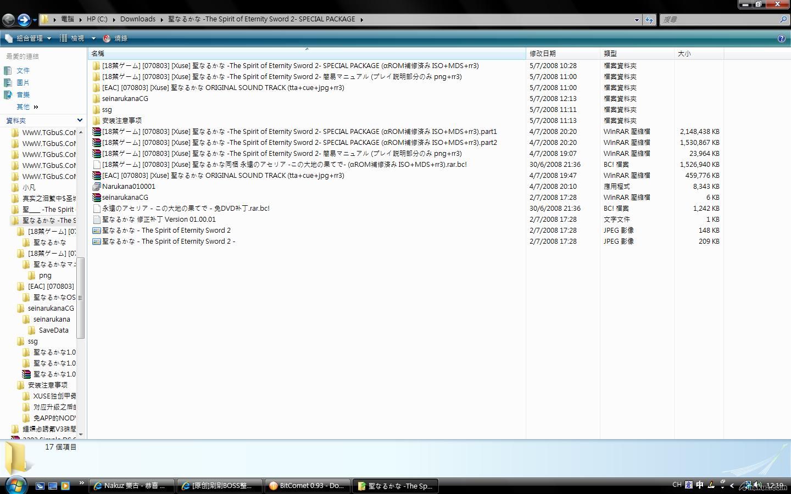Select 真实之泪 folder in tree
The width and height of the screenshot is (791, 494).
coord(44,199)
